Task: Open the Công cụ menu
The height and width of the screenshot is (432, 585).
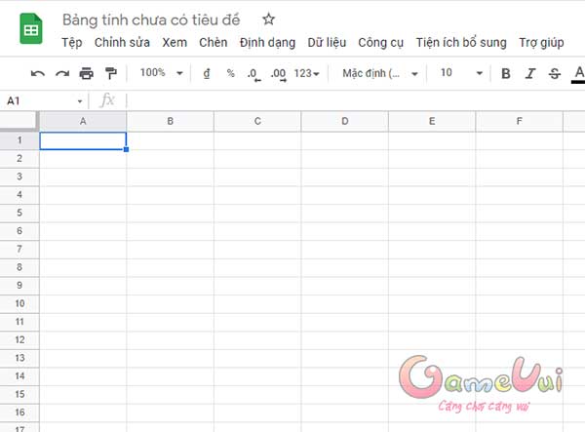Action: [381, 43]
